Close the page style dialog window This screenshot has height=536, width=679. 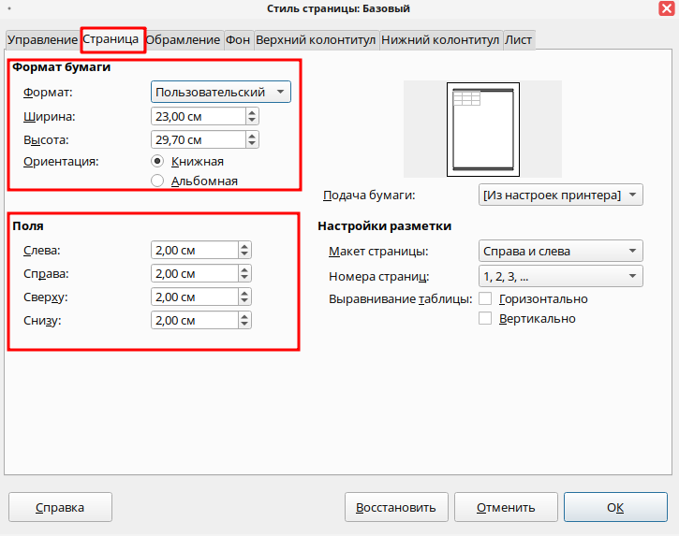click(663, 8)
